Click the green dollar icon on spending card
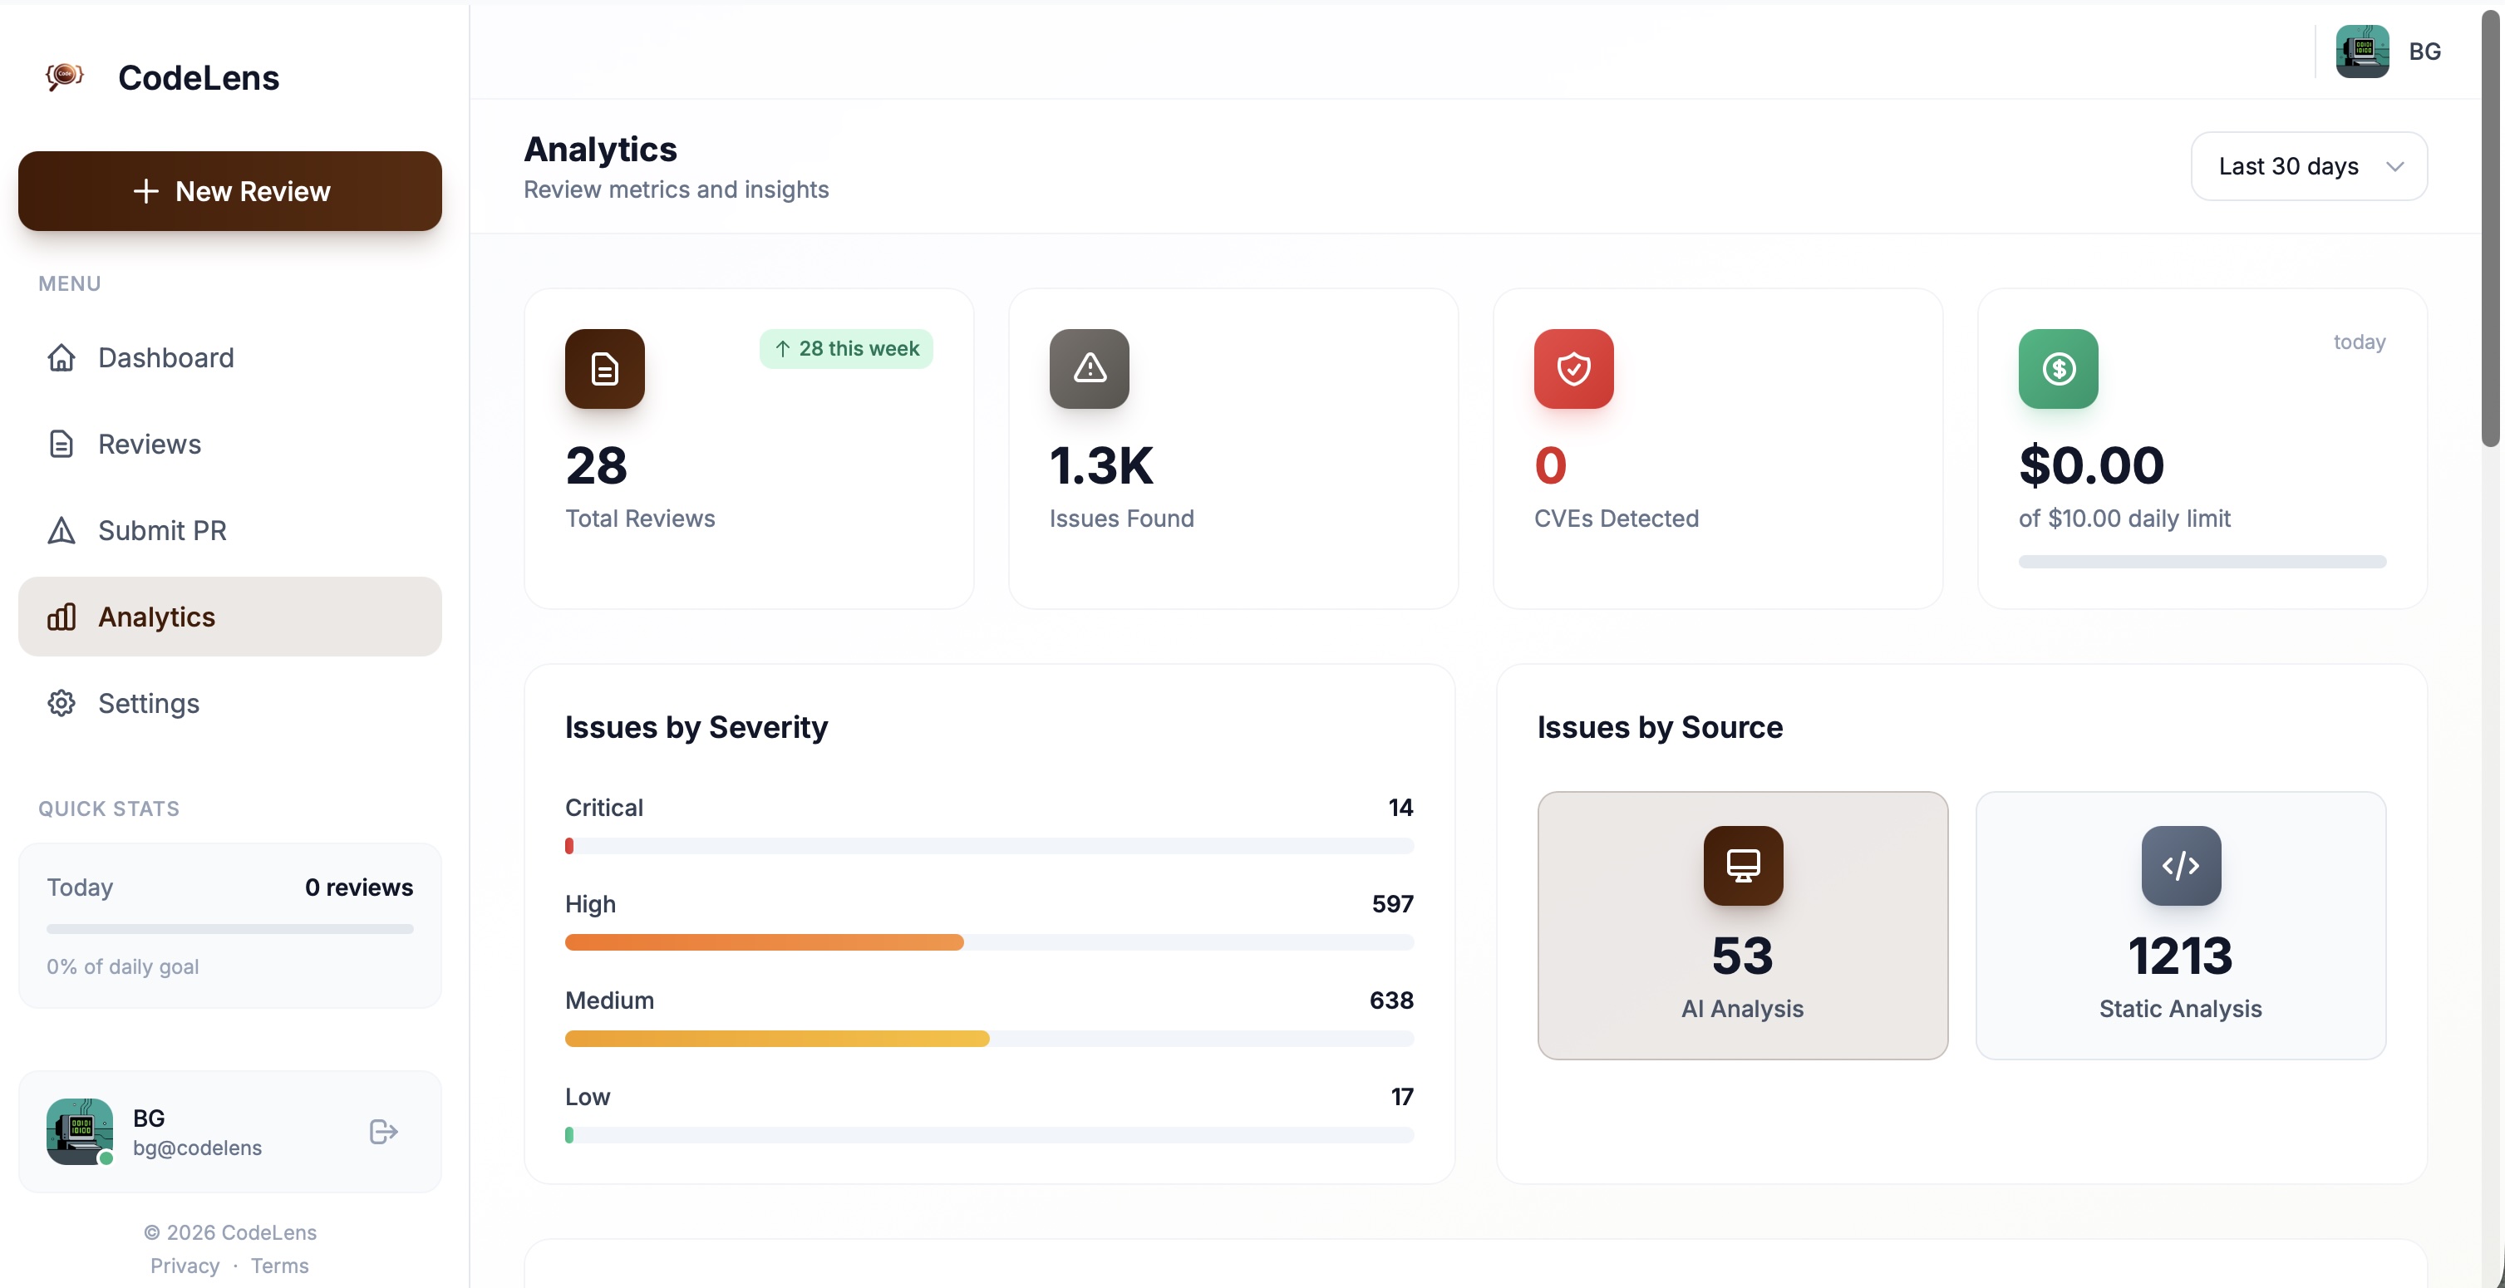The image size is (2505, 1288). click(x=2057, y=368)
